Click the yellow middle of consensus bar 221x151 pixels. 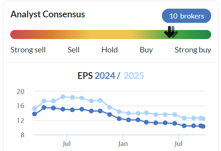(111, 34)
